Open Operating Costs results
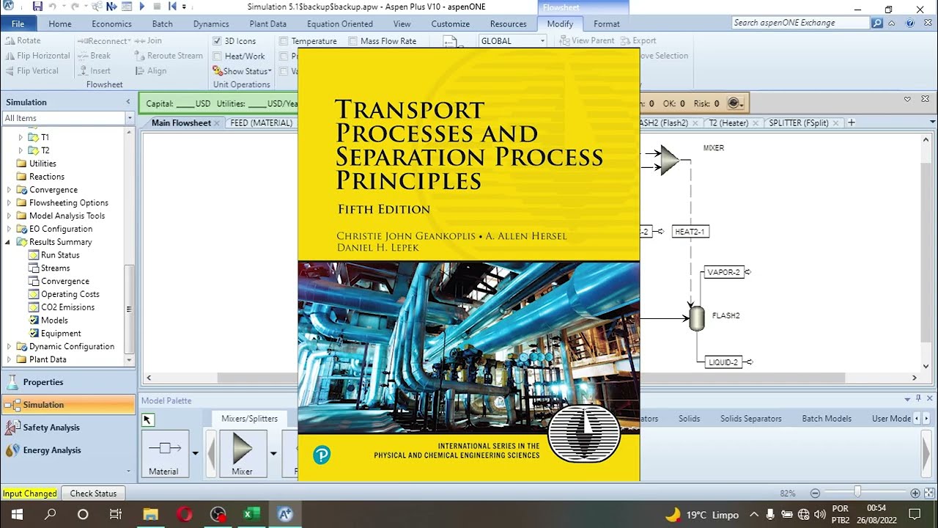Image resolution: width=938 pixels, height=528 pixels. point(70,294)
